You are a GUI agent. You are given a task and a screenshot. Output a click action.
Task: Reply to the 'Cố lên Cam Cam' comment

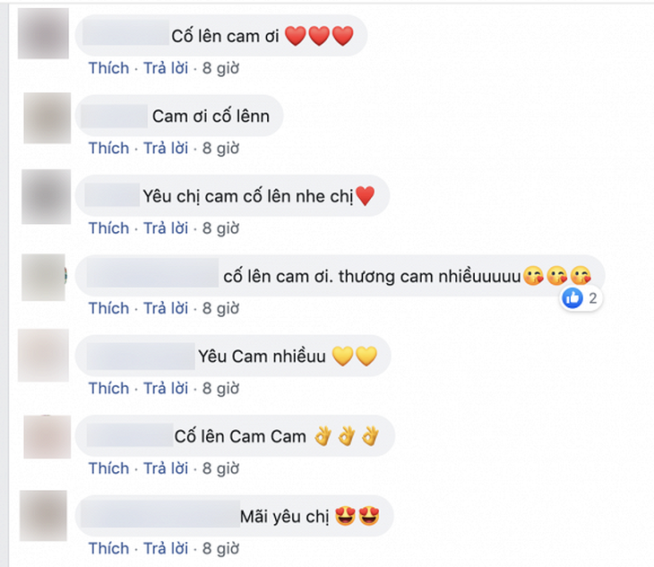[x=166, y=468]
